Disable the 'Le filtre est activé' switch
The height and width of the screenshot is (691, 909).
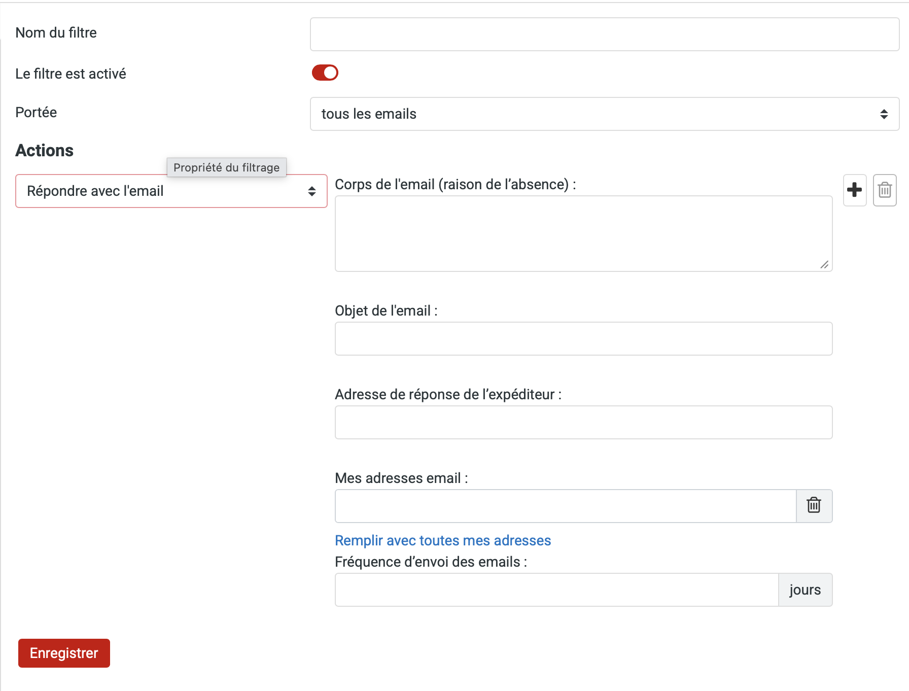pos(325,73)
